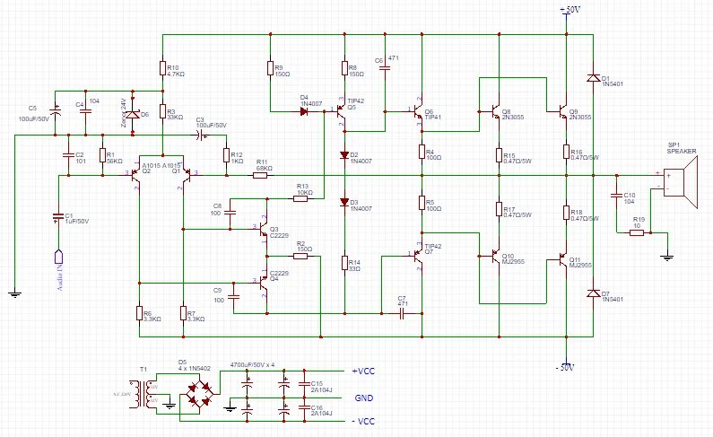
Task: Click the Q1 A1015 transistor symbol
Action: click(187, 174)
